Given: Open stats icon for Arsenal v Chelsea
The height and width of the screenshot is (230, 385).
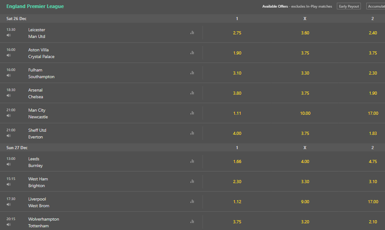Looking at the screenshot, I should (x=192, y=93).
